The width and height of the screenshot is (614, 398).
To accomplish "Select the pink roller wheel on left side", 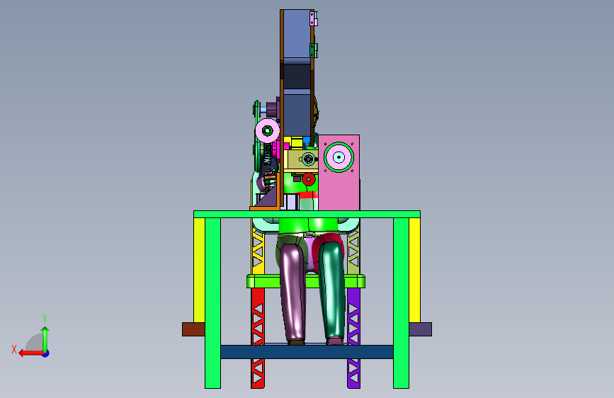I will point(268,130).
